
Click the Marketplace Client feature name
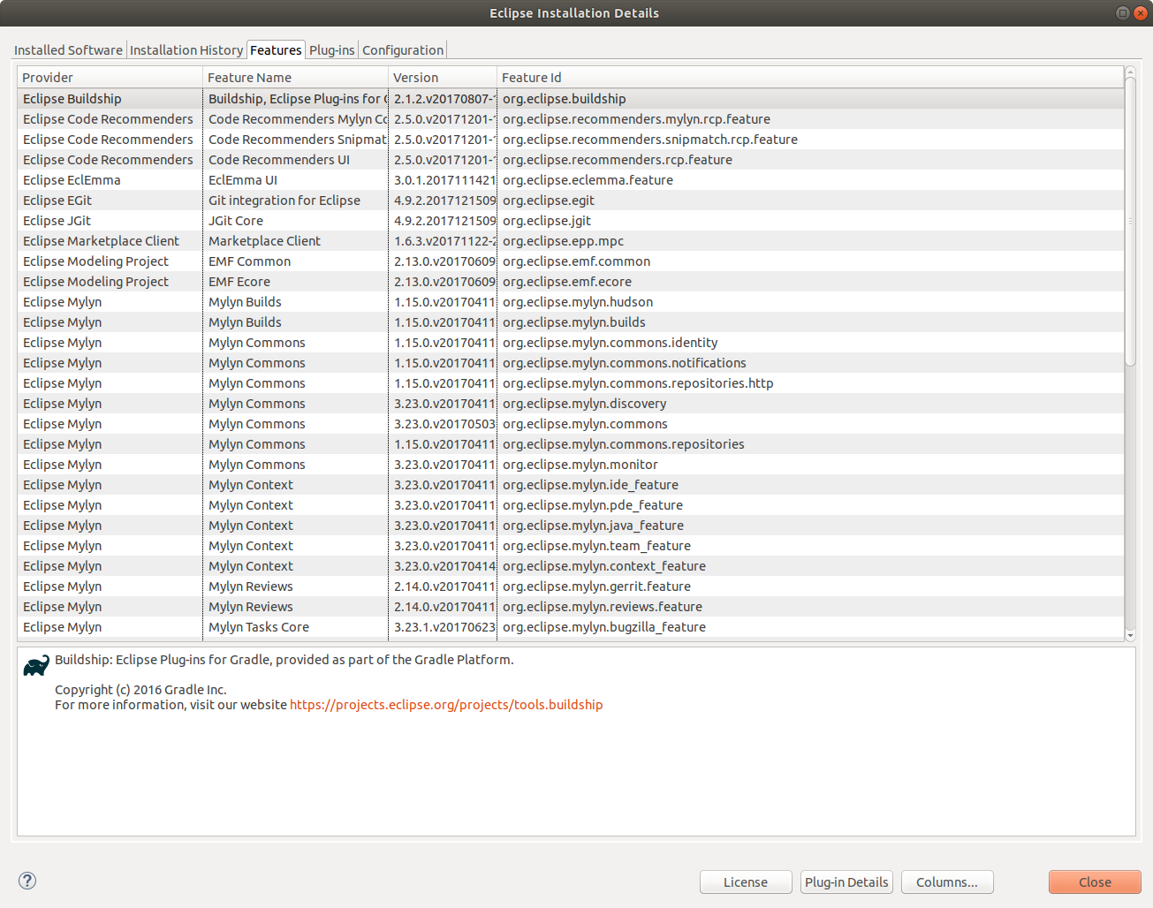(265, 241)
